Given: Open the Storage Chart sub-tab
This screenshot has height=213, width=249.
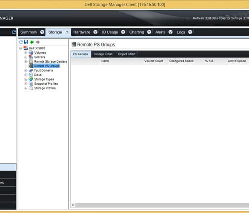Looking at the screenshot, I should tap(103, 54).
